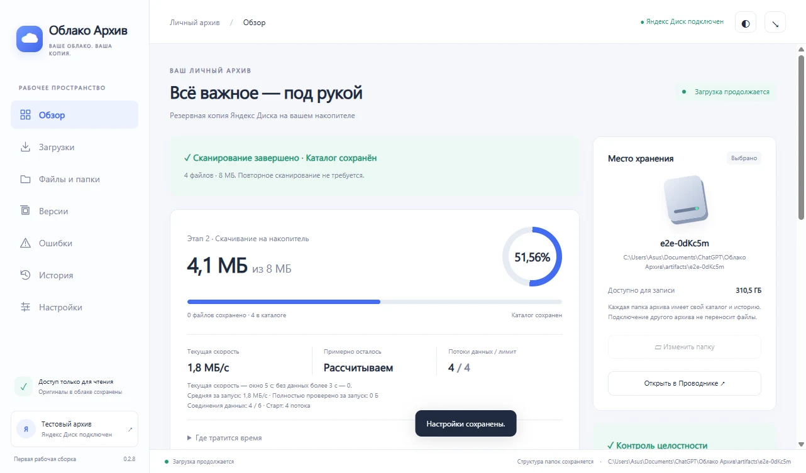
Task: Click the Контроль целостности card heading
Action: click(x=657, y=445)
